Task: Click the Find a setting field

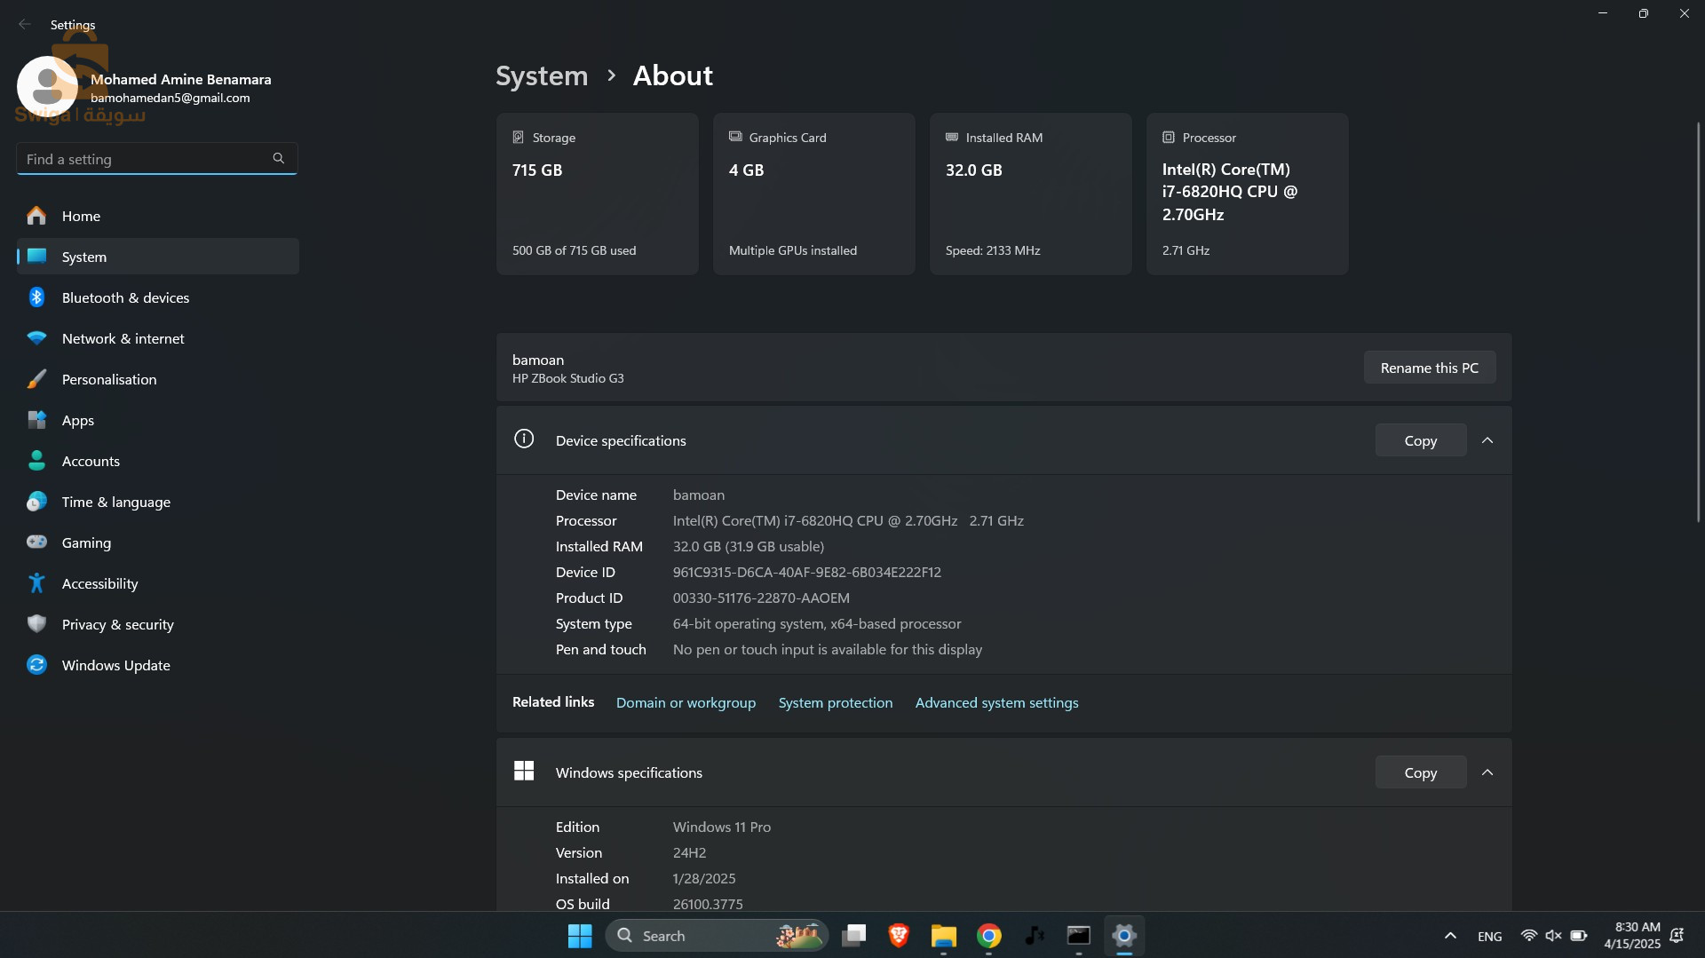Action: click(157, 158)
